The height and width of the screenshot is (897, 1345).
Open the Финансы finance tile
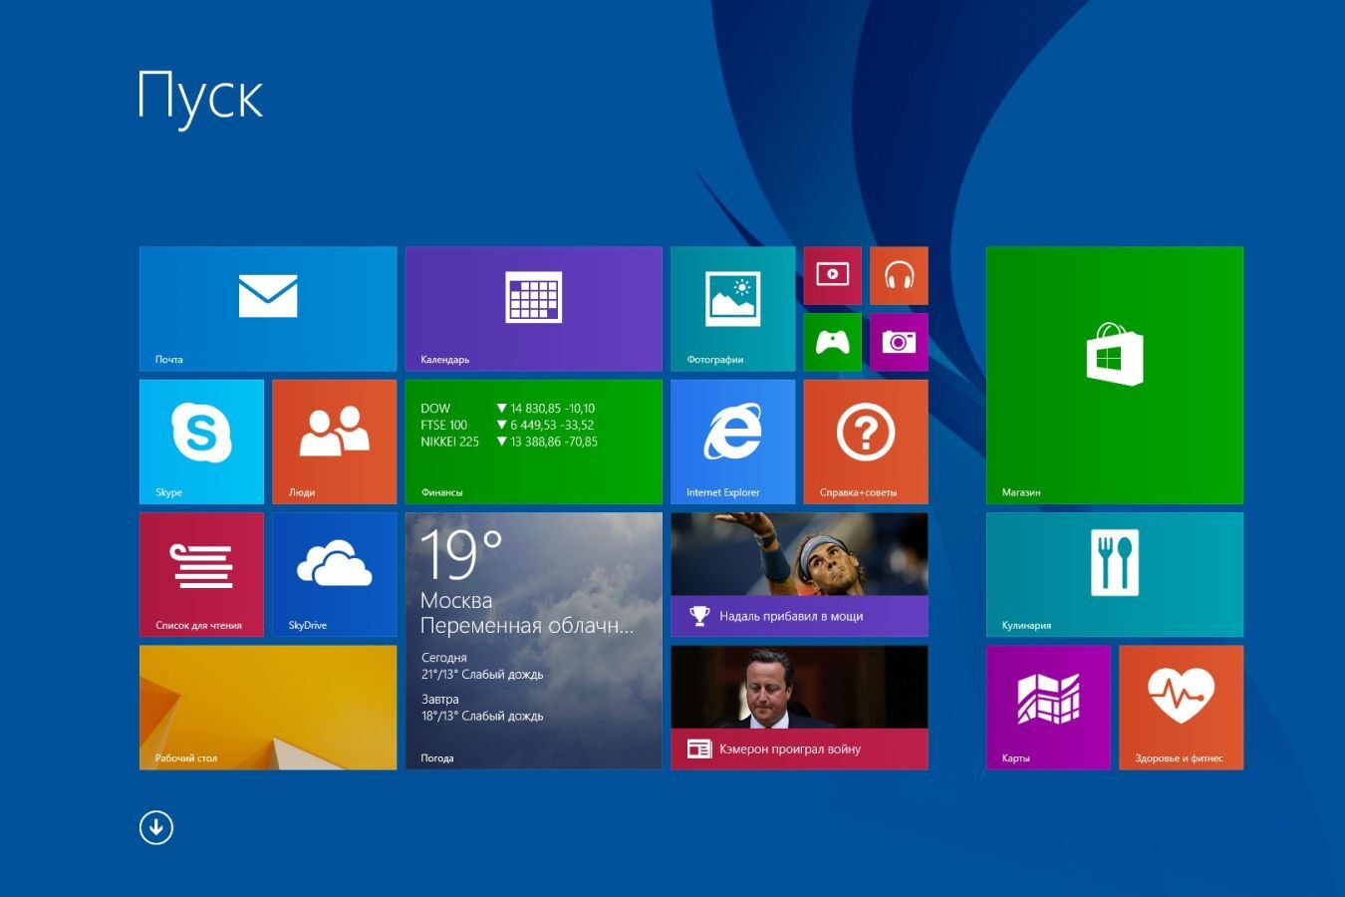(x=534, y=442)
